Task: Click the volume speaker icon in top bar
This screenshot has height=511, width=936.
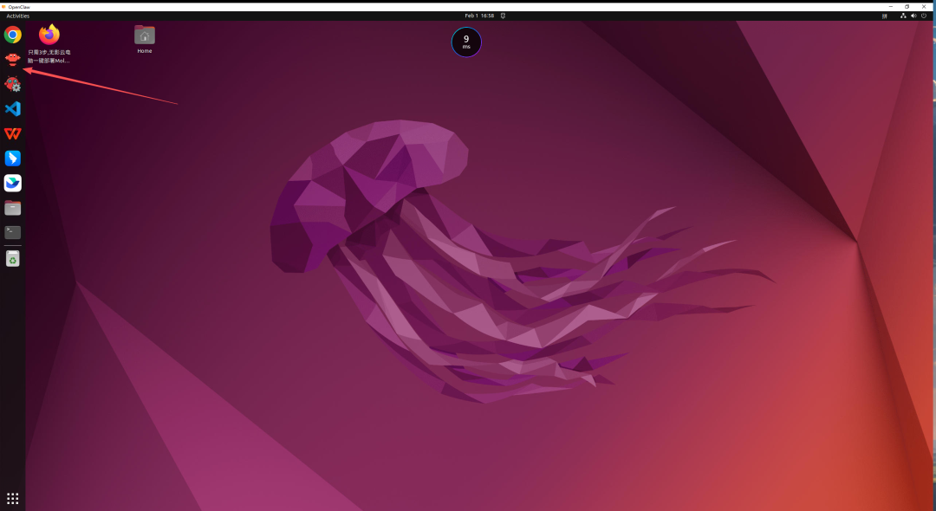Action: click(x=913, y=16)
